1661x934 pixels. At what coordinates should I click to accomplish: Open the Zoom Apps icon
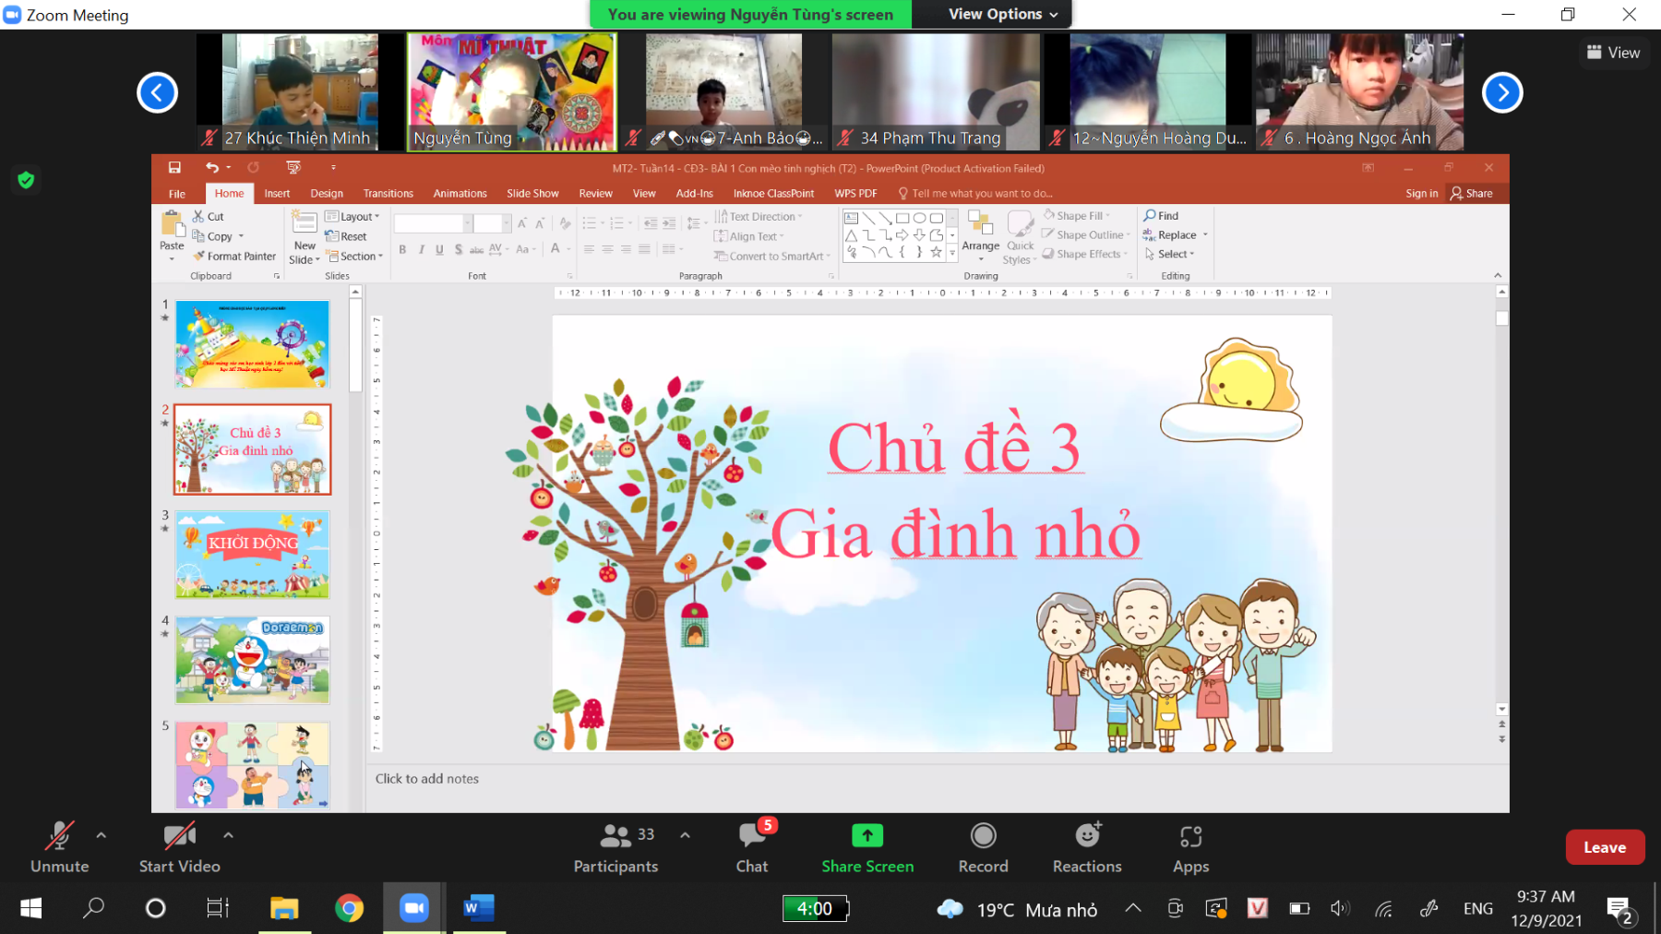[1190, 836]
